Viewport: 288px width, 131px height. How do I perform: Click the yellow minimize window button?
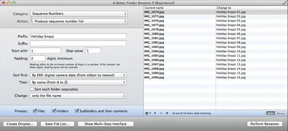click(x=9, y=3)
